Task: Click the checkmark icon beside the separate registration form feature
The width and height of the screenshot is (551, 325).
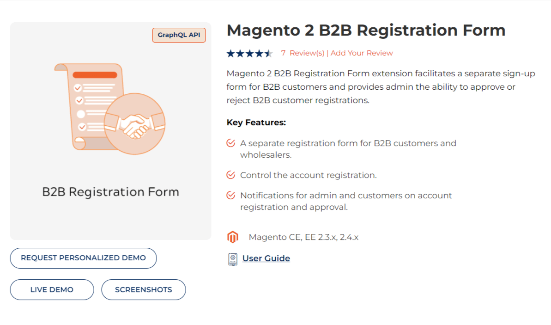Action: point(230,143)
